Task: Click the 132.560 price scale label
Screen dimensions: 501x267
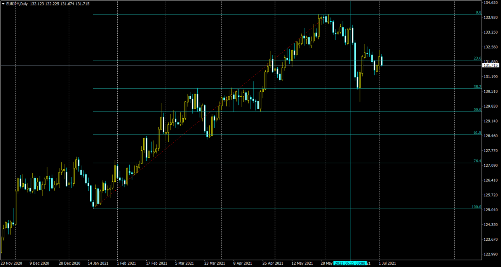Action: pyautogui.click(x=490, y=47)
